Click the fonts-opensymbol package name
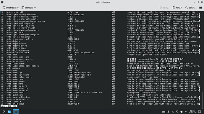Screen dimensions: 204x114 pyautogui.click(x=15, y=93)
